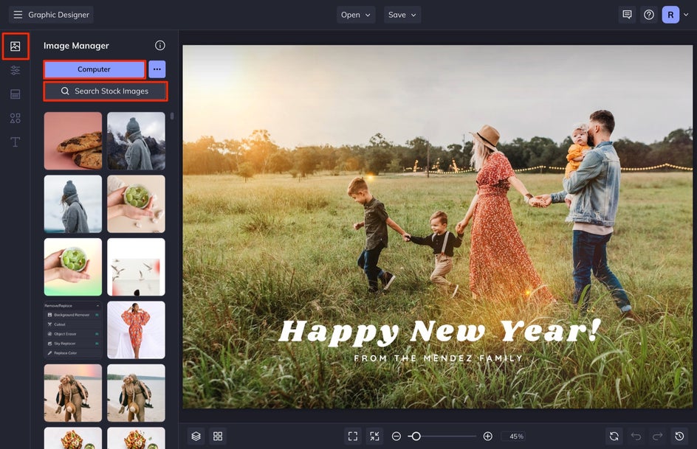Open the Save dropdown menu

402,15
